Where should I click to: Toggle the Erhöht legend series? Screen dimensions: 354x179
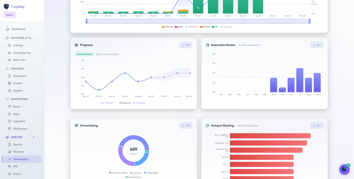pyautogui.click(x=205, y=27)
